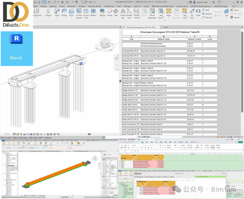This screenshot has height=199, width=244.
Task: Click the Revit product tile
Action: coord(17,49)
